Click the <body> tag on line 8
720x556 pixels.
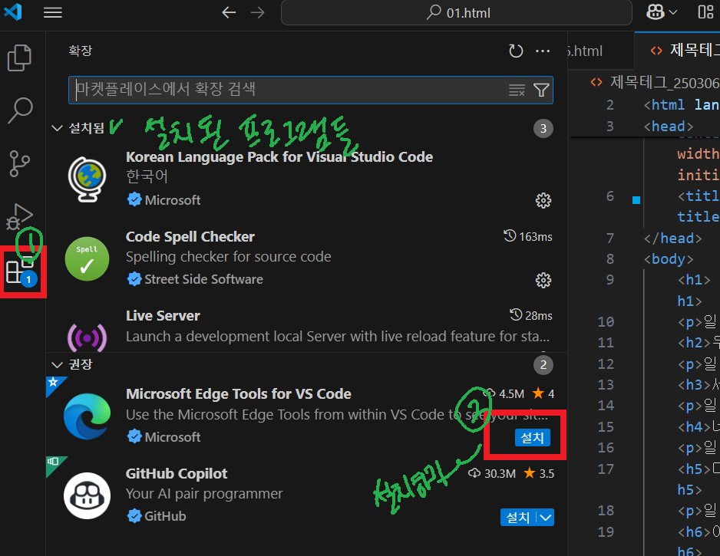668,258
